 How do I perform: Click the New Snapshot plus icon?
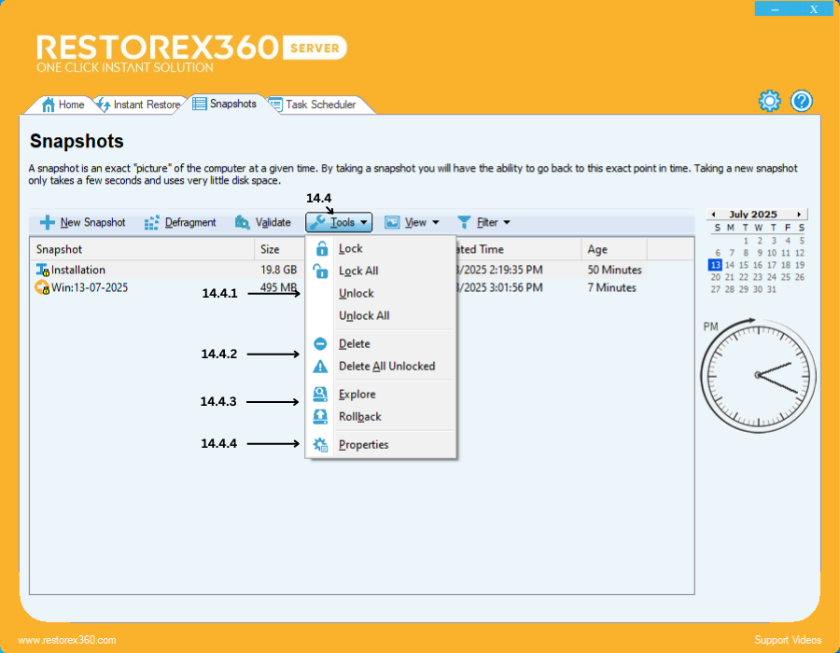(48, 222)
